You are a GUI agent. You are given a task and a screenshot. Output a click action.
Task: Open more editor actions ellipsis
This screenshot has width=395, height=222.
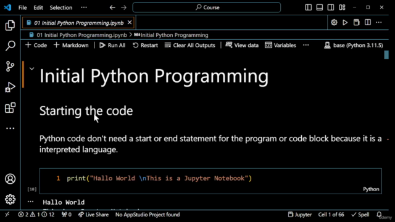[379, 23]
